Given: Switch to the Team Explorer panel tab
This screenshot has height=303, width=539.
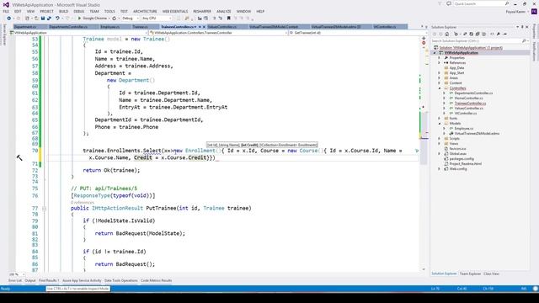Looking at the screenshot, I should [470, 274].
